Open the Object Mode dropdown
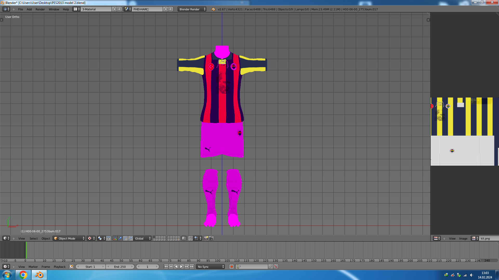Viewport: 499px width, 280px height. (x=69, y=238)
